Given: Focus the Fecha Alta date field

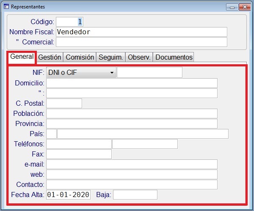Looking at the screenshot, I should pos(68,195).
